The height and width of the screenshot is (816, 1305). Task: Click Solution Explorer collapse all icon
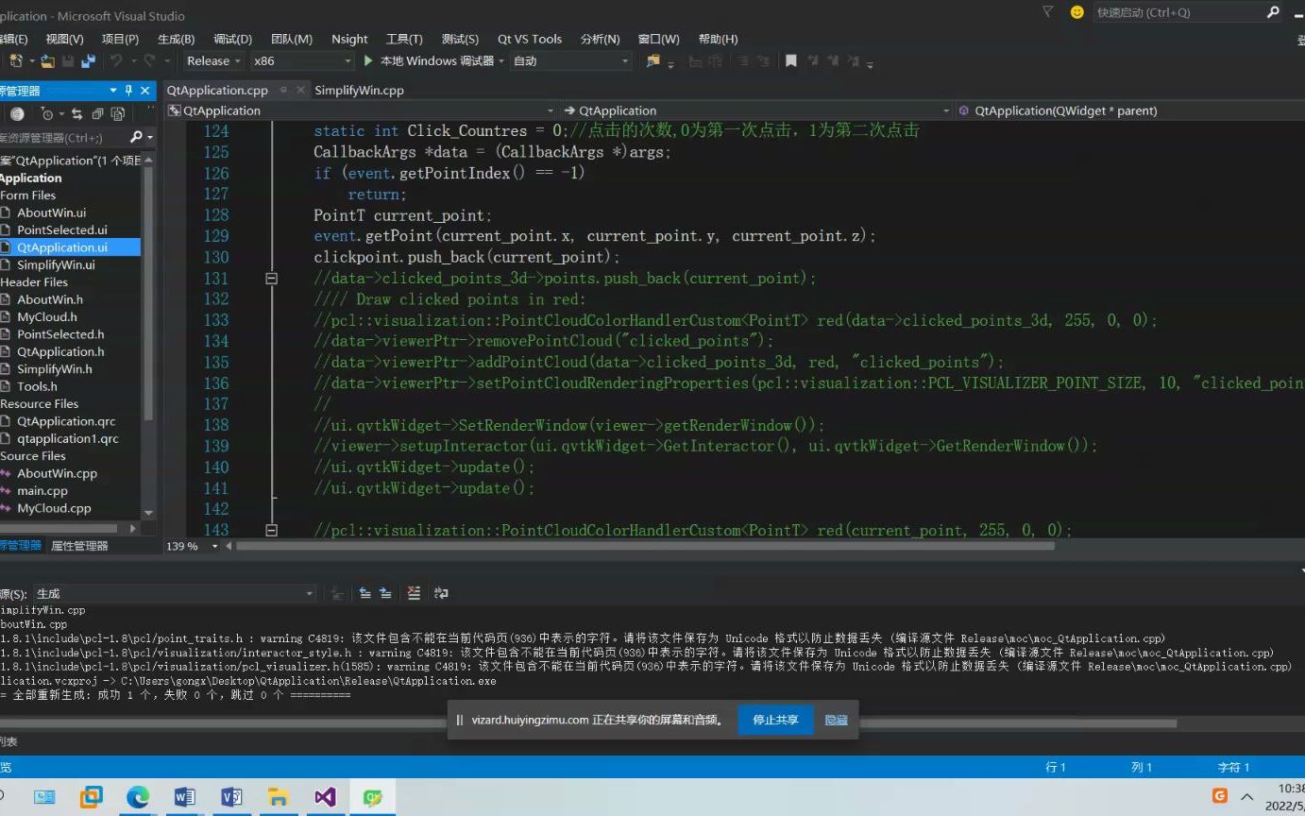point(97,113)
